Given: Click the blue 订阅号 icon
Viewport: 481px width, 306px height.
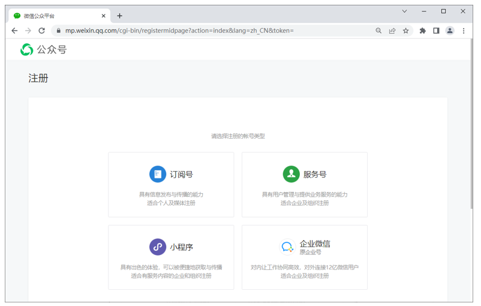Looking at the screenshot, I should tap(158, 174).
